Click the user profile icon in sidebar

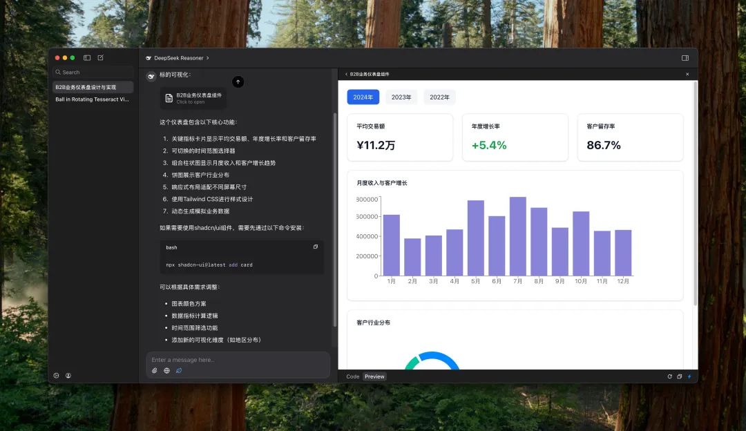(x=68, y=376)
